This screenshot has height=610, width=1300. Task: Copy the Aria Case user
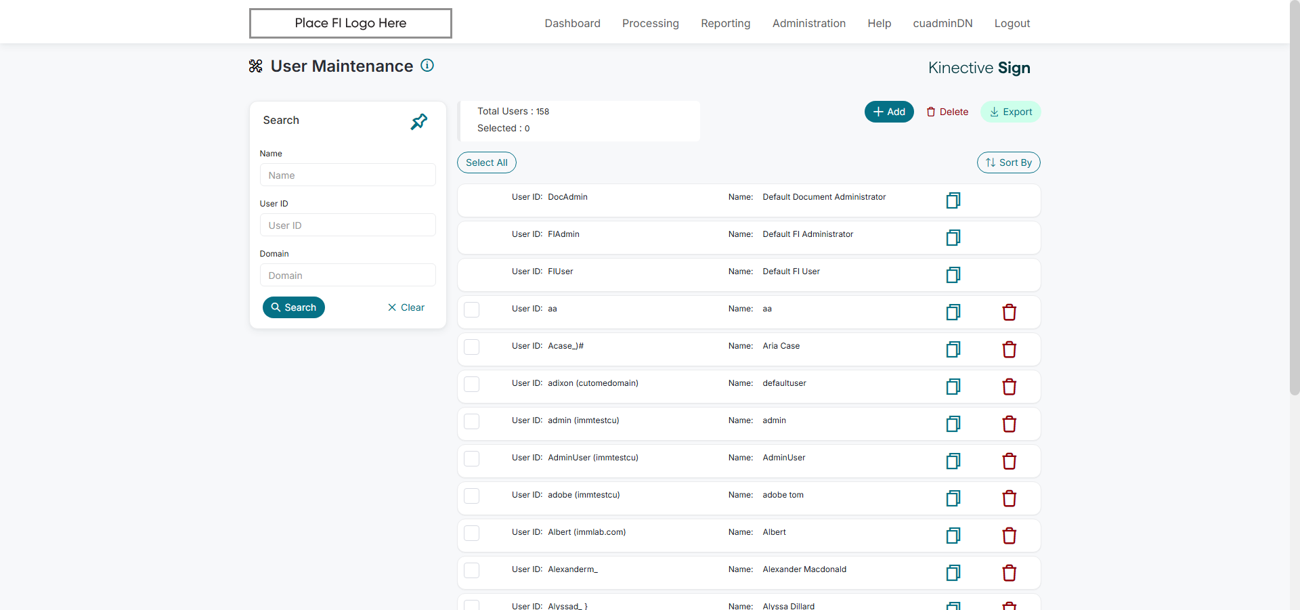(953, 349)
